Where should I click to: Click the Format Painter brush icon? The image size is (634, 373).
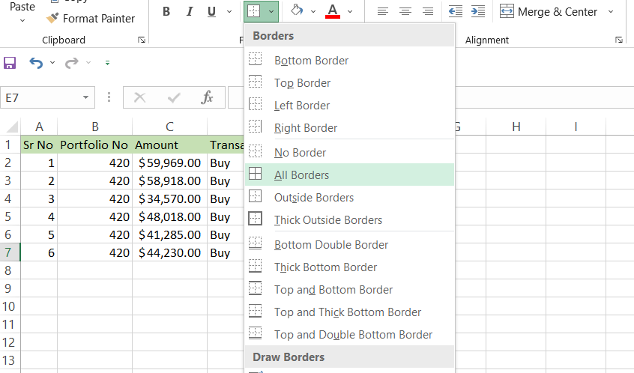coord(52,18)
